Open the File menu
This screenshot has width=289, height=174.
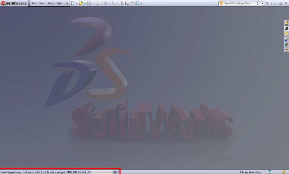pyautogui.click(x=34, y=3)
